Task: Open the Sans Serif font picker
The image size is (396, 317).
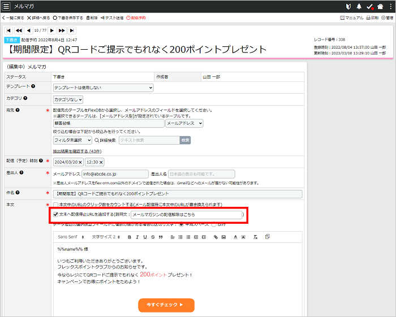Action: pyautogui.click(x=71, y=237)
